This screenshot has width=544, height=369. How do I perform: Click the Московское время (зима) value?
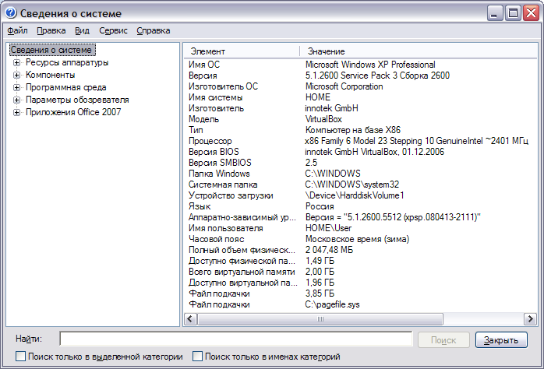(x=357, y=240)
